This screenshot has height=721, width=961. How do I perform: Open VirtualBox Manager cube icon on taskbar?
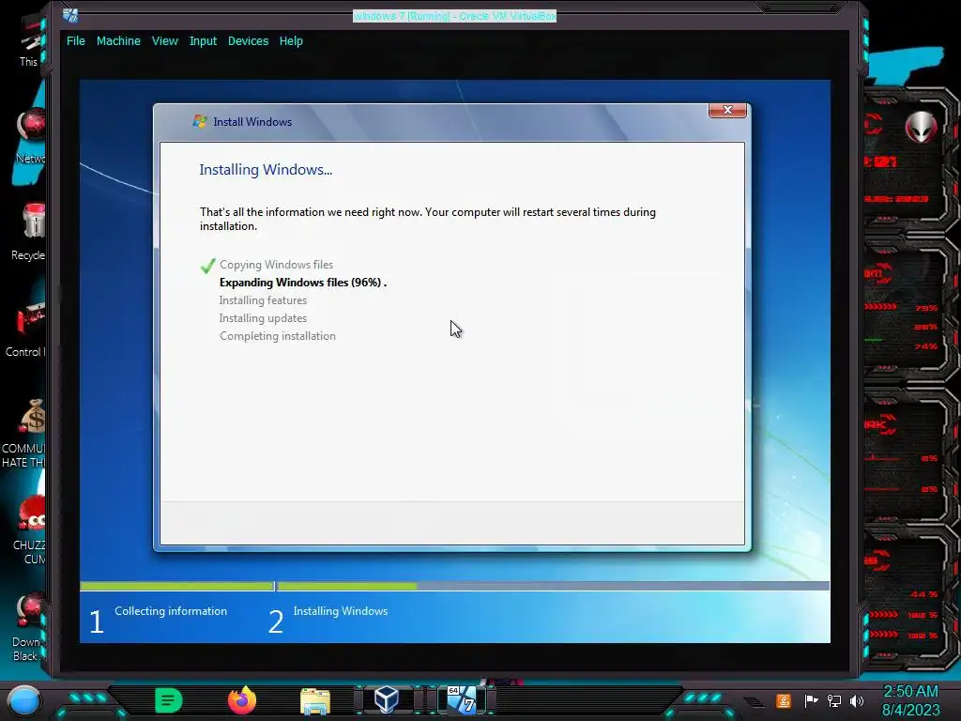387,699
